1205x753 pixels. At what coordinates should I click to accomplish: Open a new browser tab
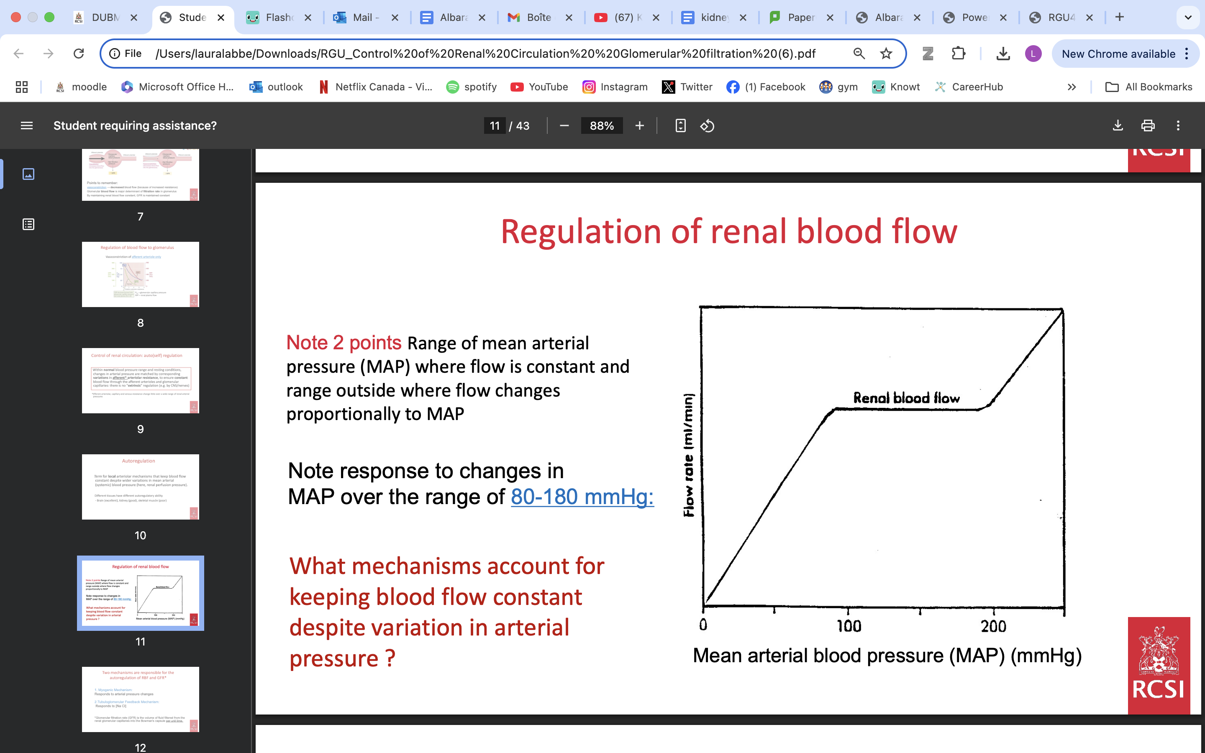(x=1120, y=17)
